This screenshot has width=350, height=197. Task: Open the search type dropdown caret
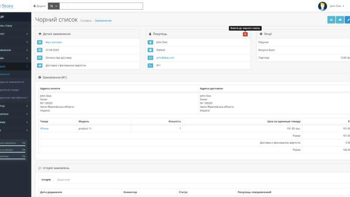pyautogui.click(x=56, y=6)
